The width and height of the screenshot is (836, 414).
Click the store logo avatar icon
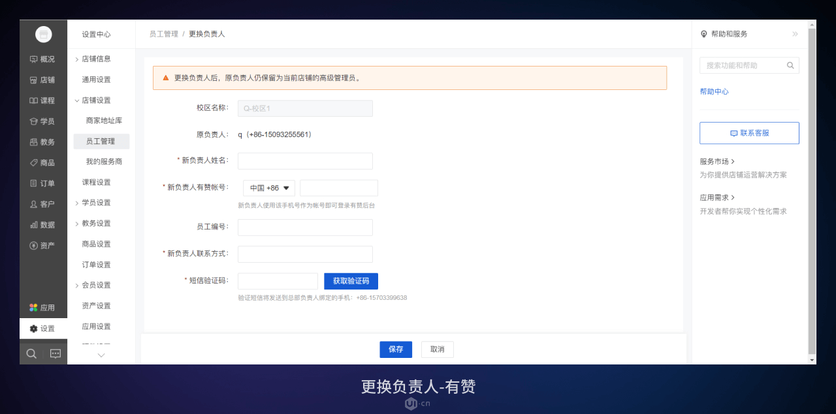click(43, 35)
